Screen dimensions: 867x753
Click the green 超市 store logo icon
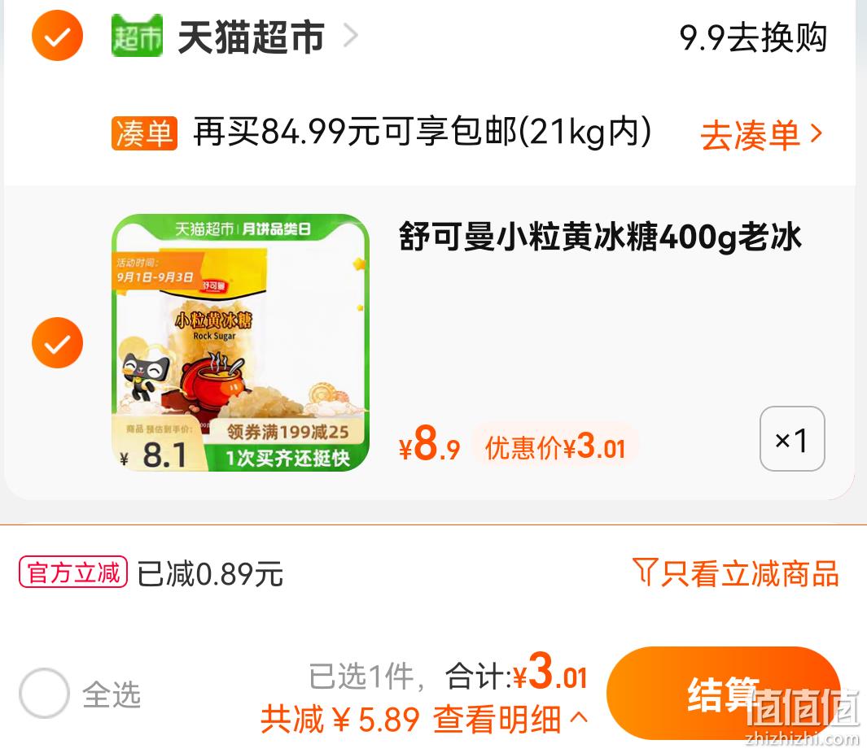click(x=137, y=35)
